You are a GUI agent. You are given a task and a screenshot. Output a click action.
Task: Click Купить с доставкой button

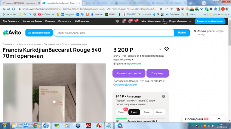tap(129, 73)
